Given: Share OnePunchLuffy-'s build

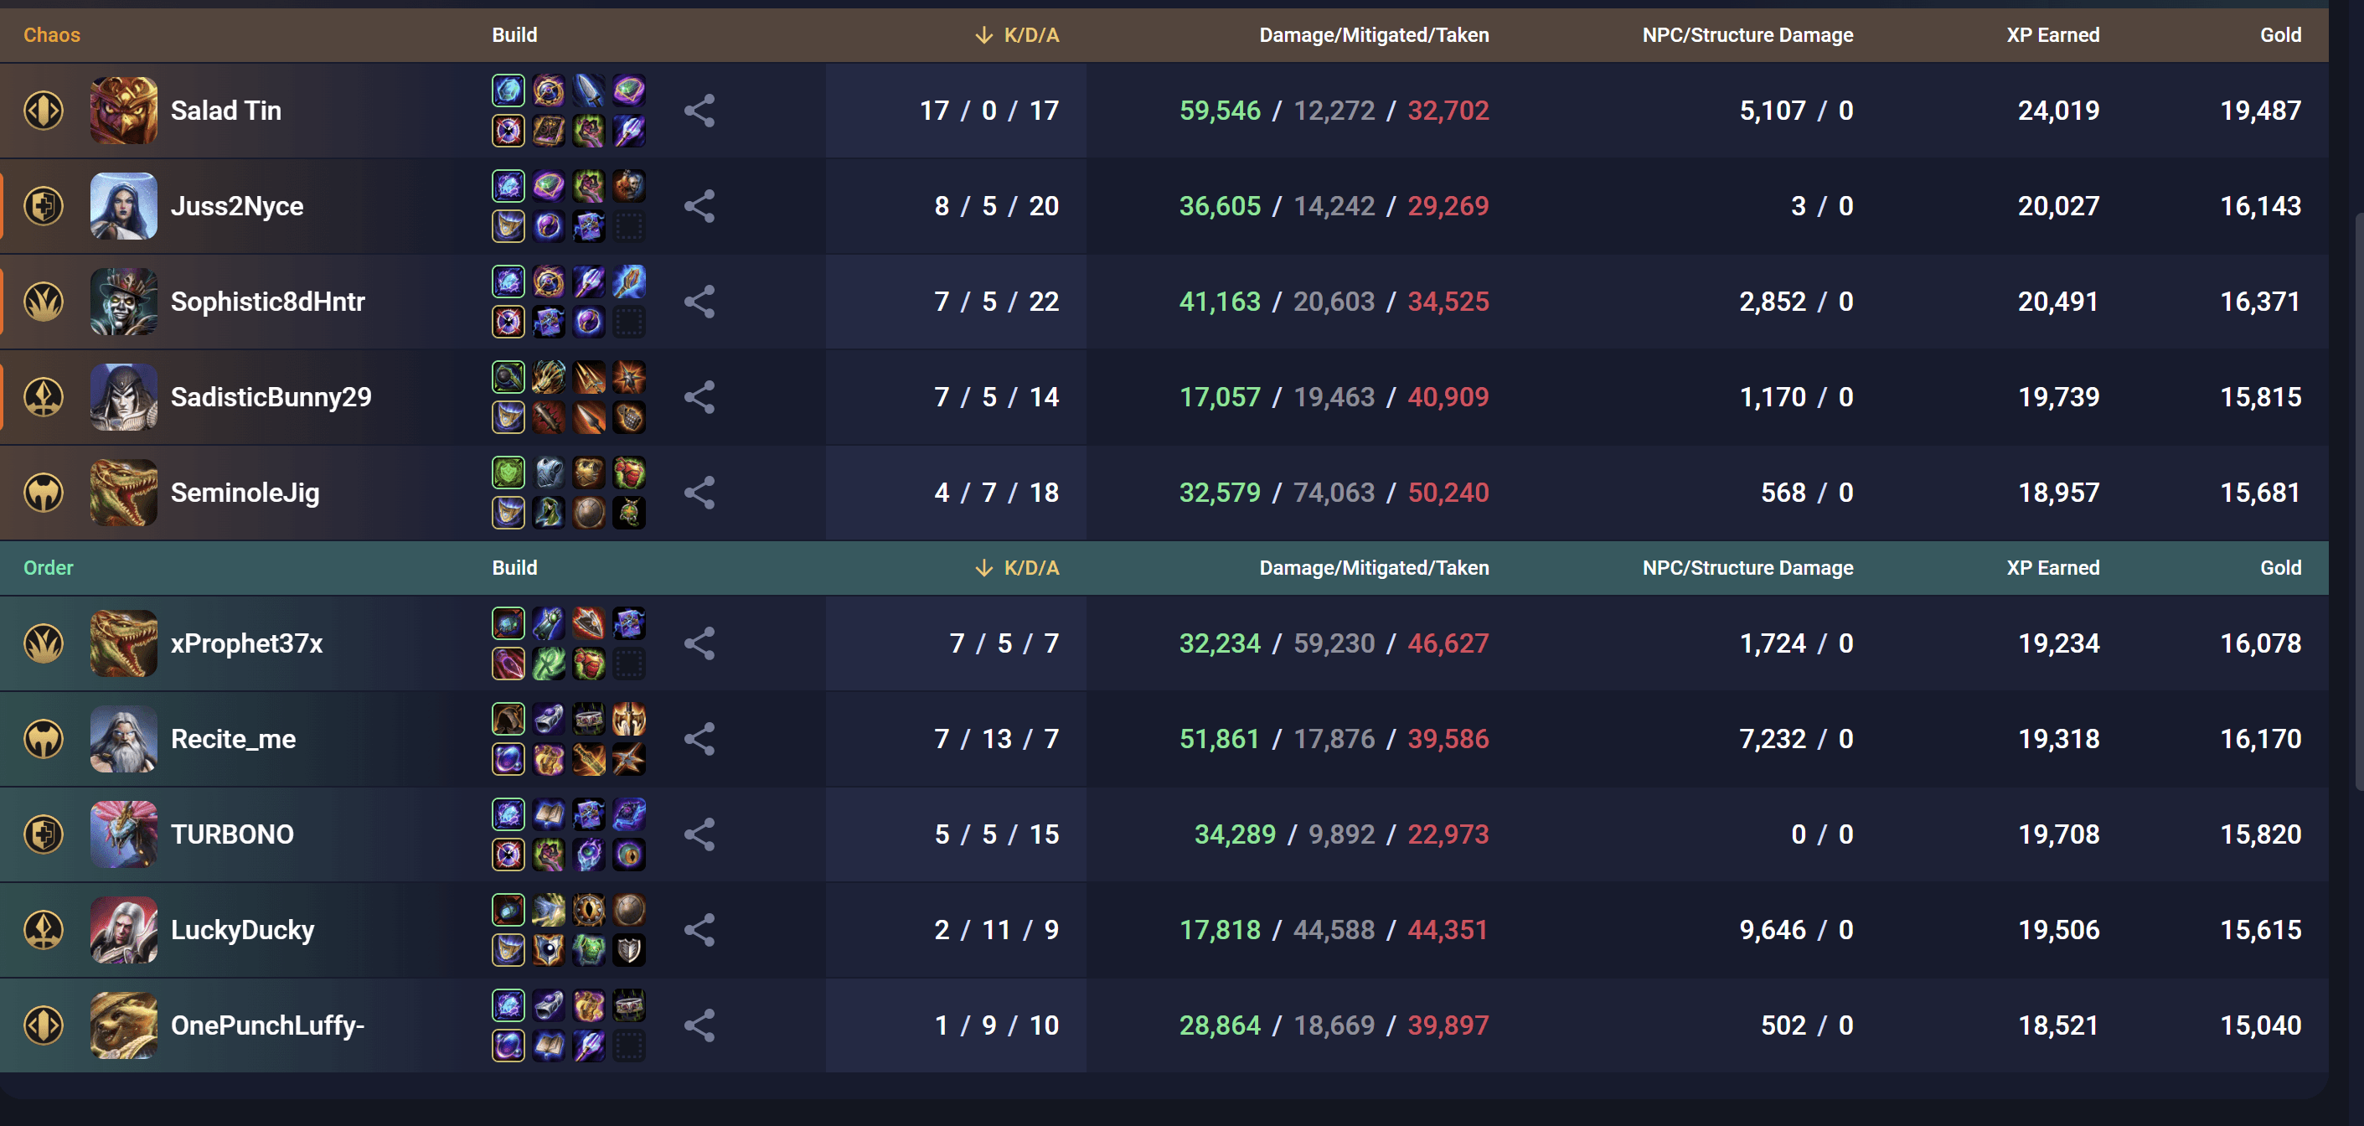Looking at the screenshot, I should [x=699, y=1025].
